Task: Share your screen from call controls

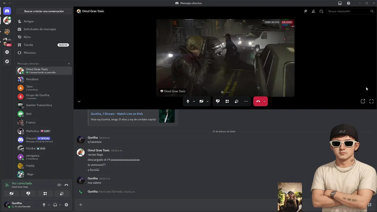Action: [x=218, y=101]
